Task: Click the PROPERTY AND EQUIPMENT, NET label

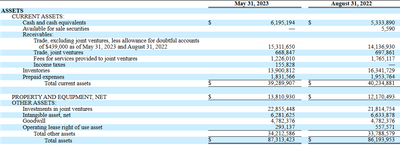Action: coord(60,97)
